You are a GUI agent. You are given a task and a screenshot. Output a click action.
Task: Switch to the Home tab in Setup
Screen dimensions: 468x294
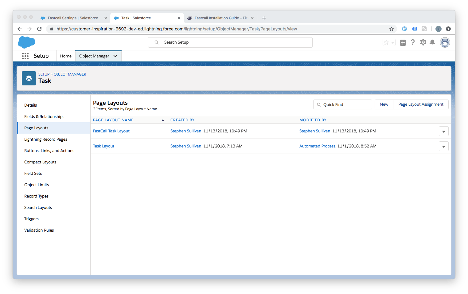[66, 56]
